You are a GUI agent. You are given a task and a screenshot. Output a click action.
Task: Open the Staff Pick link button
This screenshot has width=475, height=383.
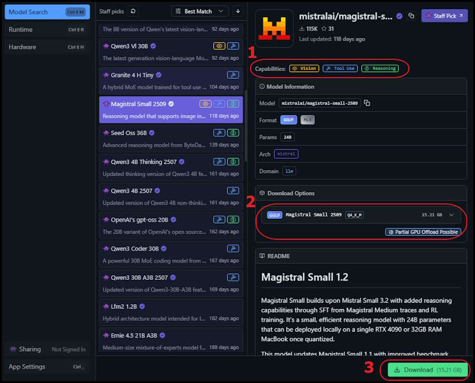pyautogui.click(x=444, y=16)
